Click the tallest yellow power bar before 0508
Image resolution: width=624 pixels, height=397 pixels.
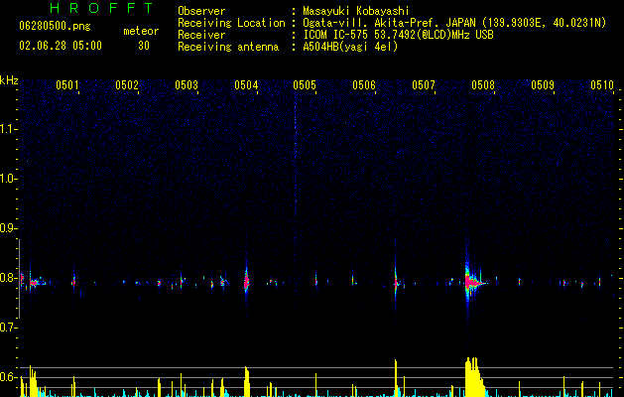(473, 377)
